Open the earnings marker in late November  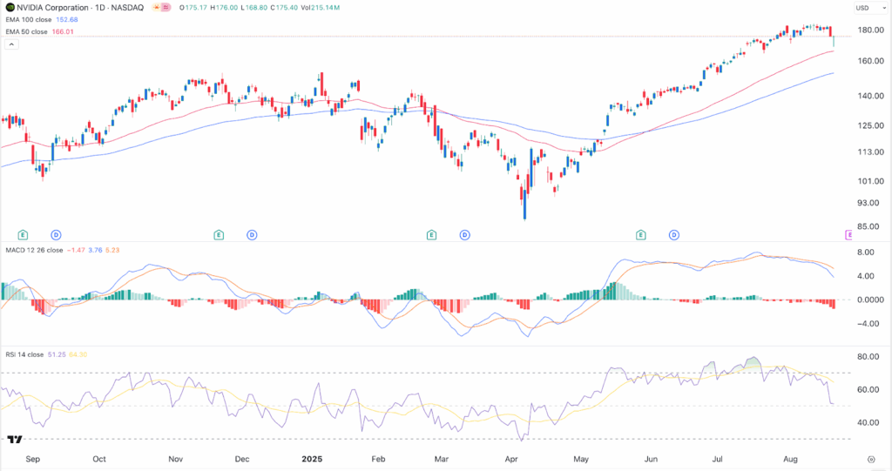click(x=219, y=234)
